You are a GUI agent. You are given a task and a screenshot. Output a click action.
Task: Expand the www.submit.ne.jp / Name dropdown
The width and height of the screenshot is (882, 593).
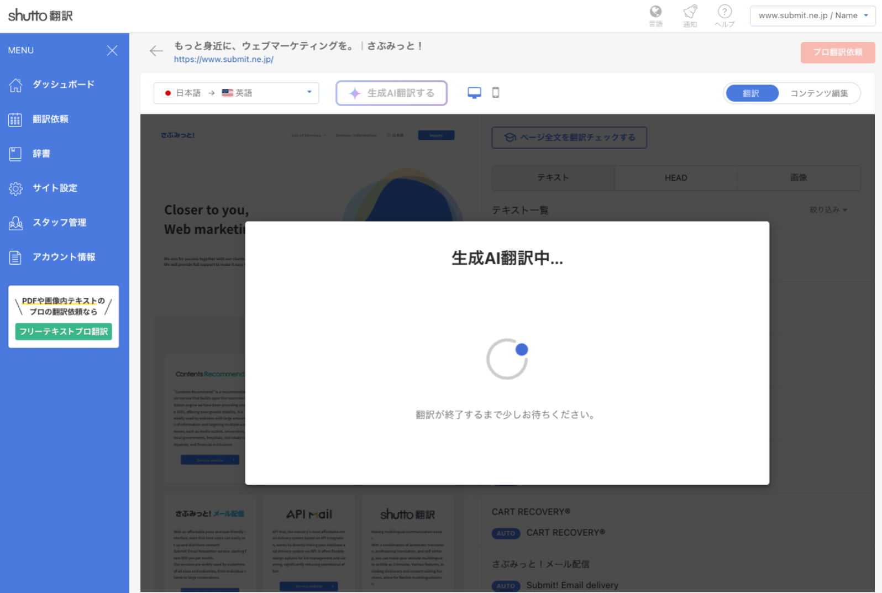pos(812,15)
